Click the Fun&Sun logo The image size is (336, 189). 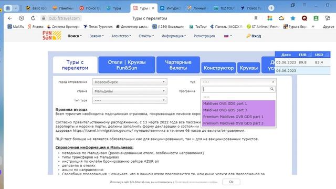tap(52, 36)
